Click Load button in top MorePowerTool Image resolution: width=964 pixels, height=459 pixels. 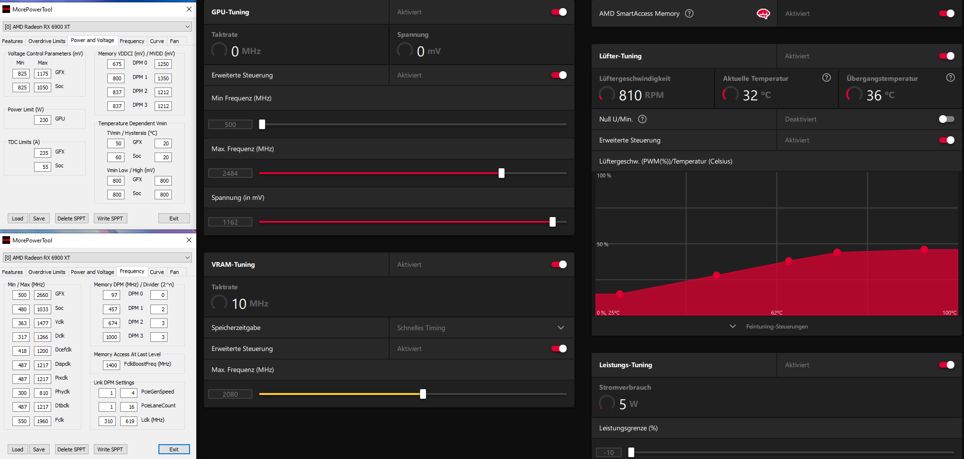[18, 219]
